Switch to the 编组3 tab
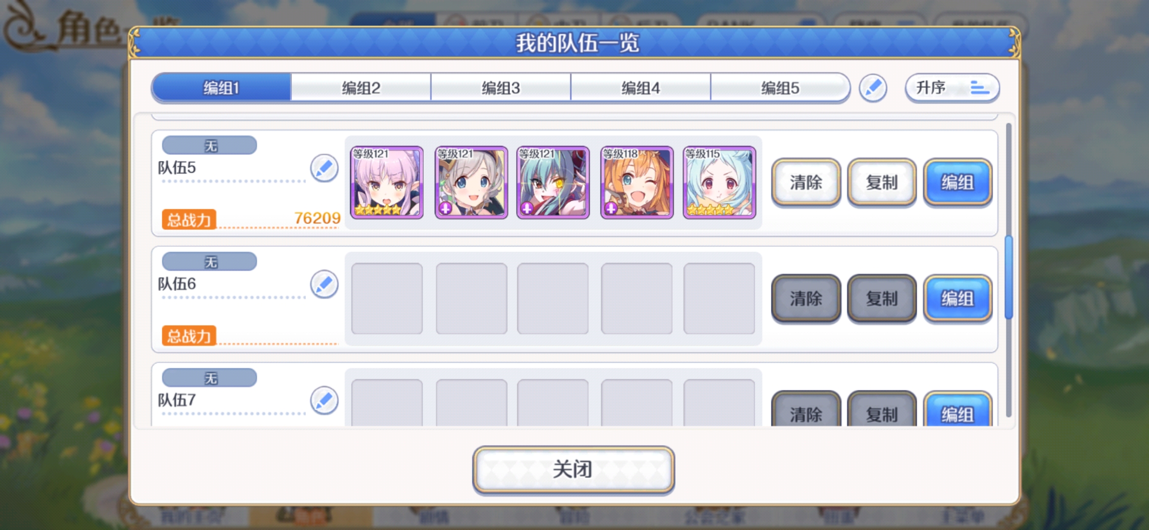The width and height of the screenshot is (1149, 530). pos(500,88)
